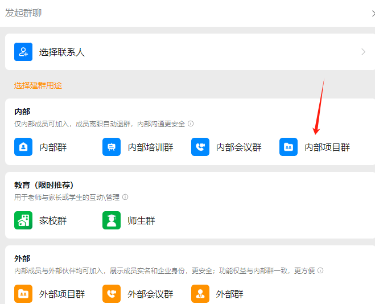Pick the 外部项目群 orange folder icon

click(23, 294)
